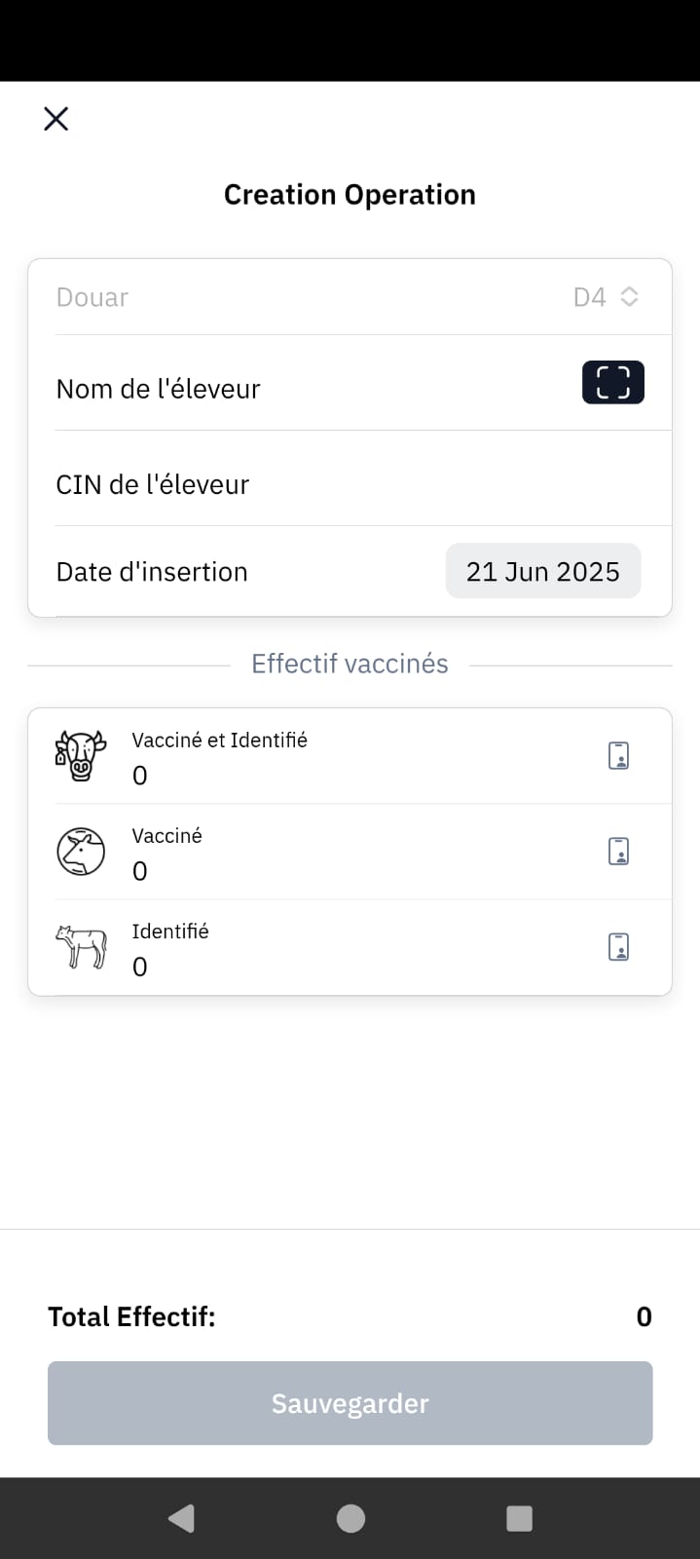
Task: Tap the Android home circle button
Action: 350,1518
